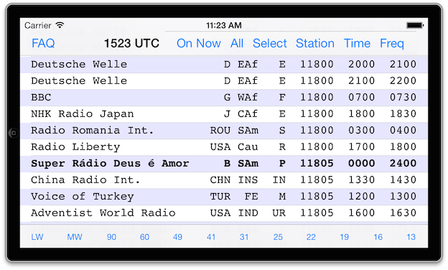Select the 13 meter band
The width and height of the screenshot is (448, 270).
pos(411,237)
